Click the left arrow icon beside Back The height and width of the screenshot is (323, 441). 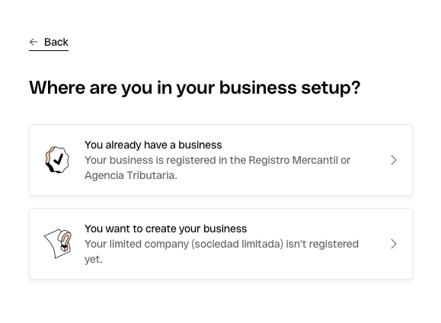(34, 42)
